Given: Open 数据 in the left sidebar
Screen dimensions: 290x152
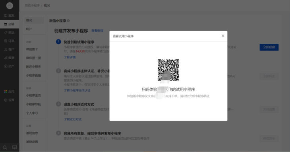Looking at the screenshot, I should 10,58.
